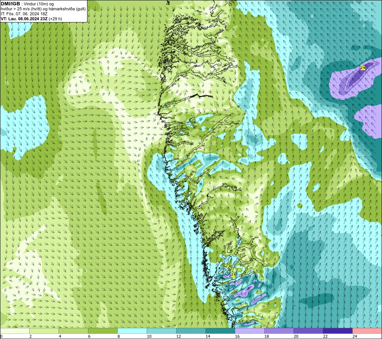Click the scale number '14'
Image resolution: width=382 pixels, height=339 pixels.
pos(208,336)
